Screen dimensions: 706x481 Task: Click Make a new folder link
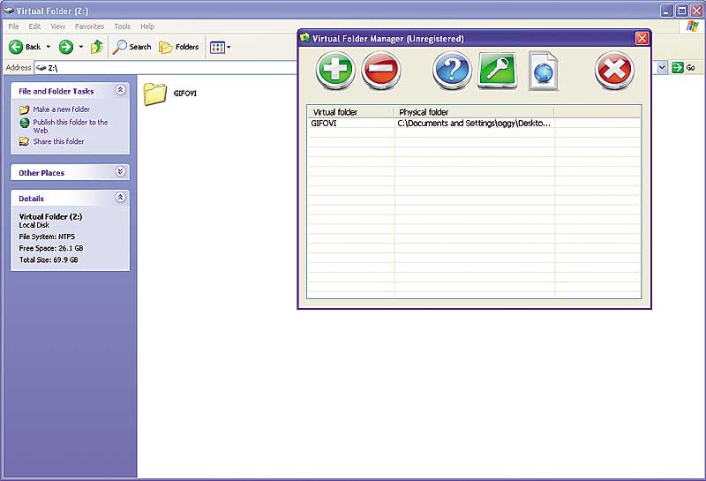point(61,109)
